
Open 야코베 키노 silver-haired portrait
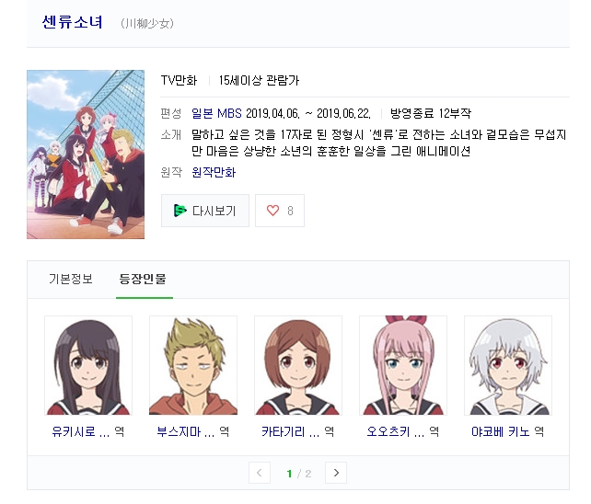tap(508, 365)
